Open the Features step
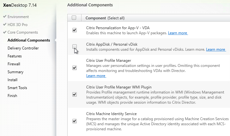Image resolution: width=230 pixels, height=136 pixels. (15, 56)
